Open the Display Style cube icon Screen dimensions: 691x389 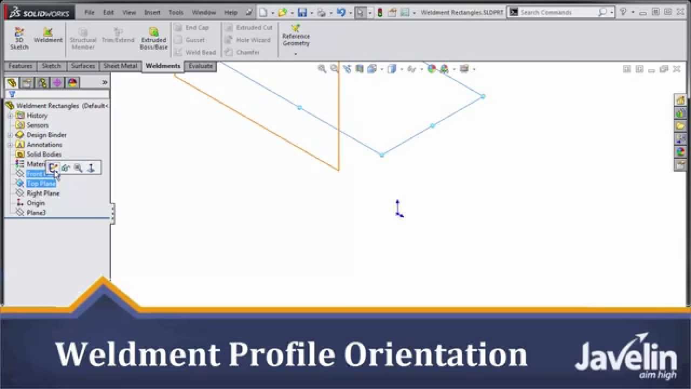pos(392,69)
